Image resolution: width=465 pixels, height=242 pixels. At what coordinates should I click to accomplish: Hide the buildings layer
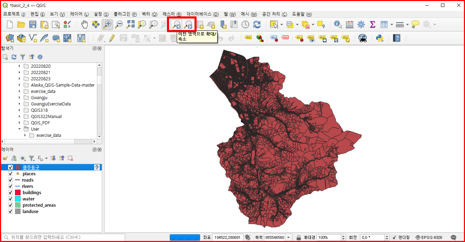(x=10, y=192)
